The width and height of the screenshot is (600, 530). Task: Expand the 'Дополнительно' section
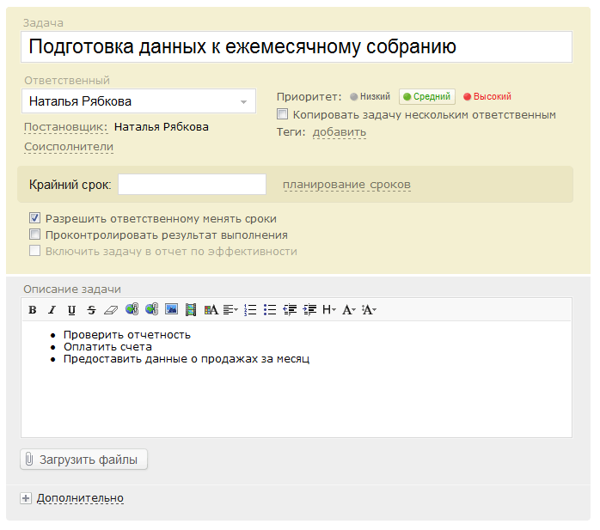pos(79,498)
